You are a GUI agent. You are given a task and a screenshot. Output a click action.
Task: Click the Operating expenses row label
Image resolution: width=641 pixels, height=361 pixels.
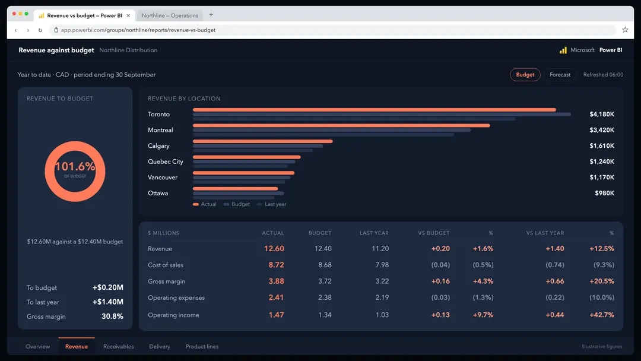[x=176, y=298]
